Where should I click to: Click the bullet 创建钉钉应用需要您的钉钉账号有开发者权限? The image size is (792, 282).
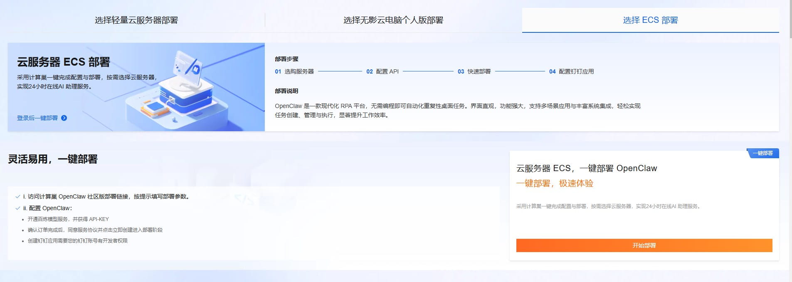(78, 240)
